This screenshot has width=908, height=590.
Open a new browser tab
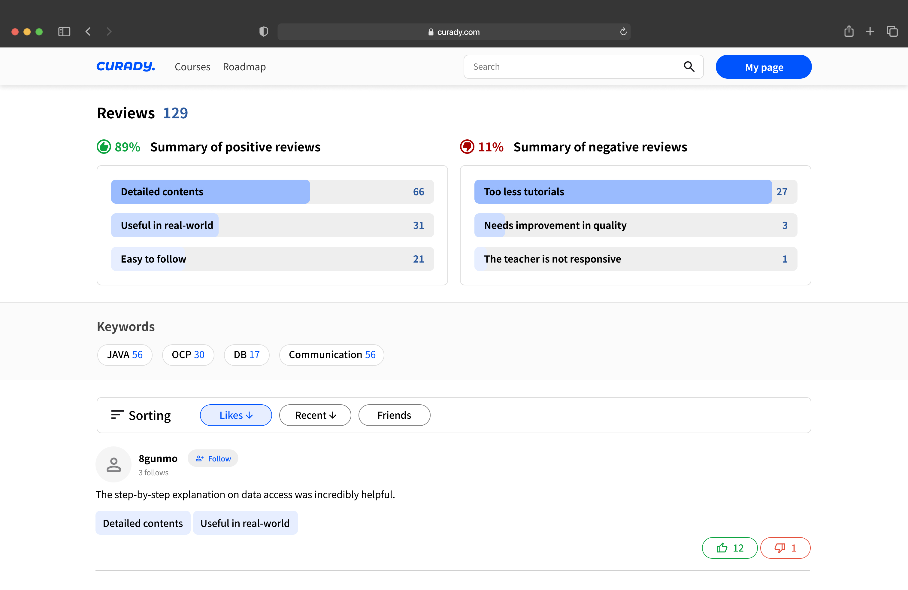[870, 31]
